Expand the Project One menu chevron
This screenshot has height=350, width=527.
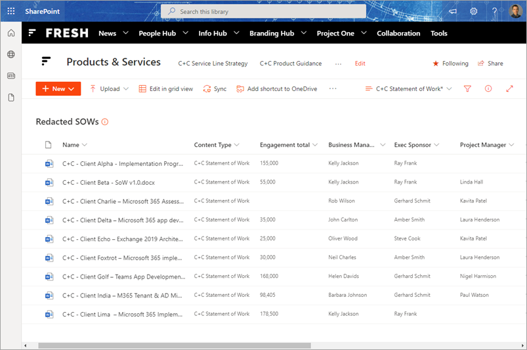click(x=364, y=33)
